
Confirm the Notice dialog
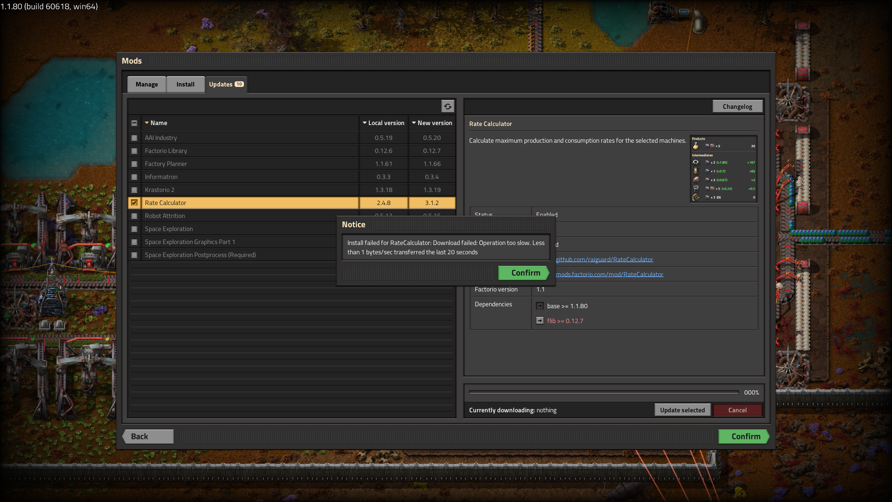pyautogui.click(x=524, y=273)
